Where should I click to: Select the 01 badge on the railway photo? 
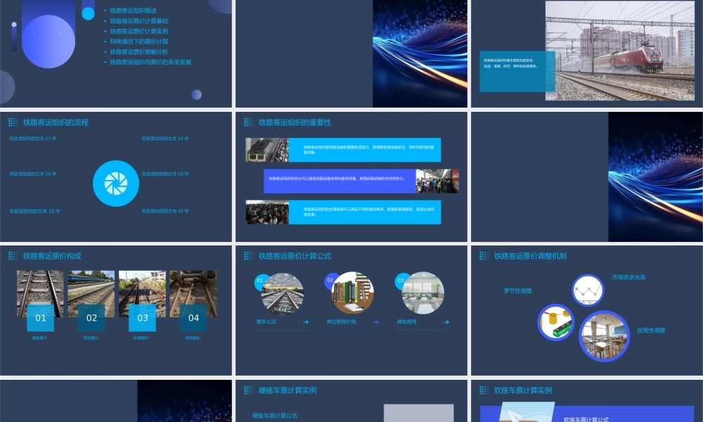(x=40, y=318)
